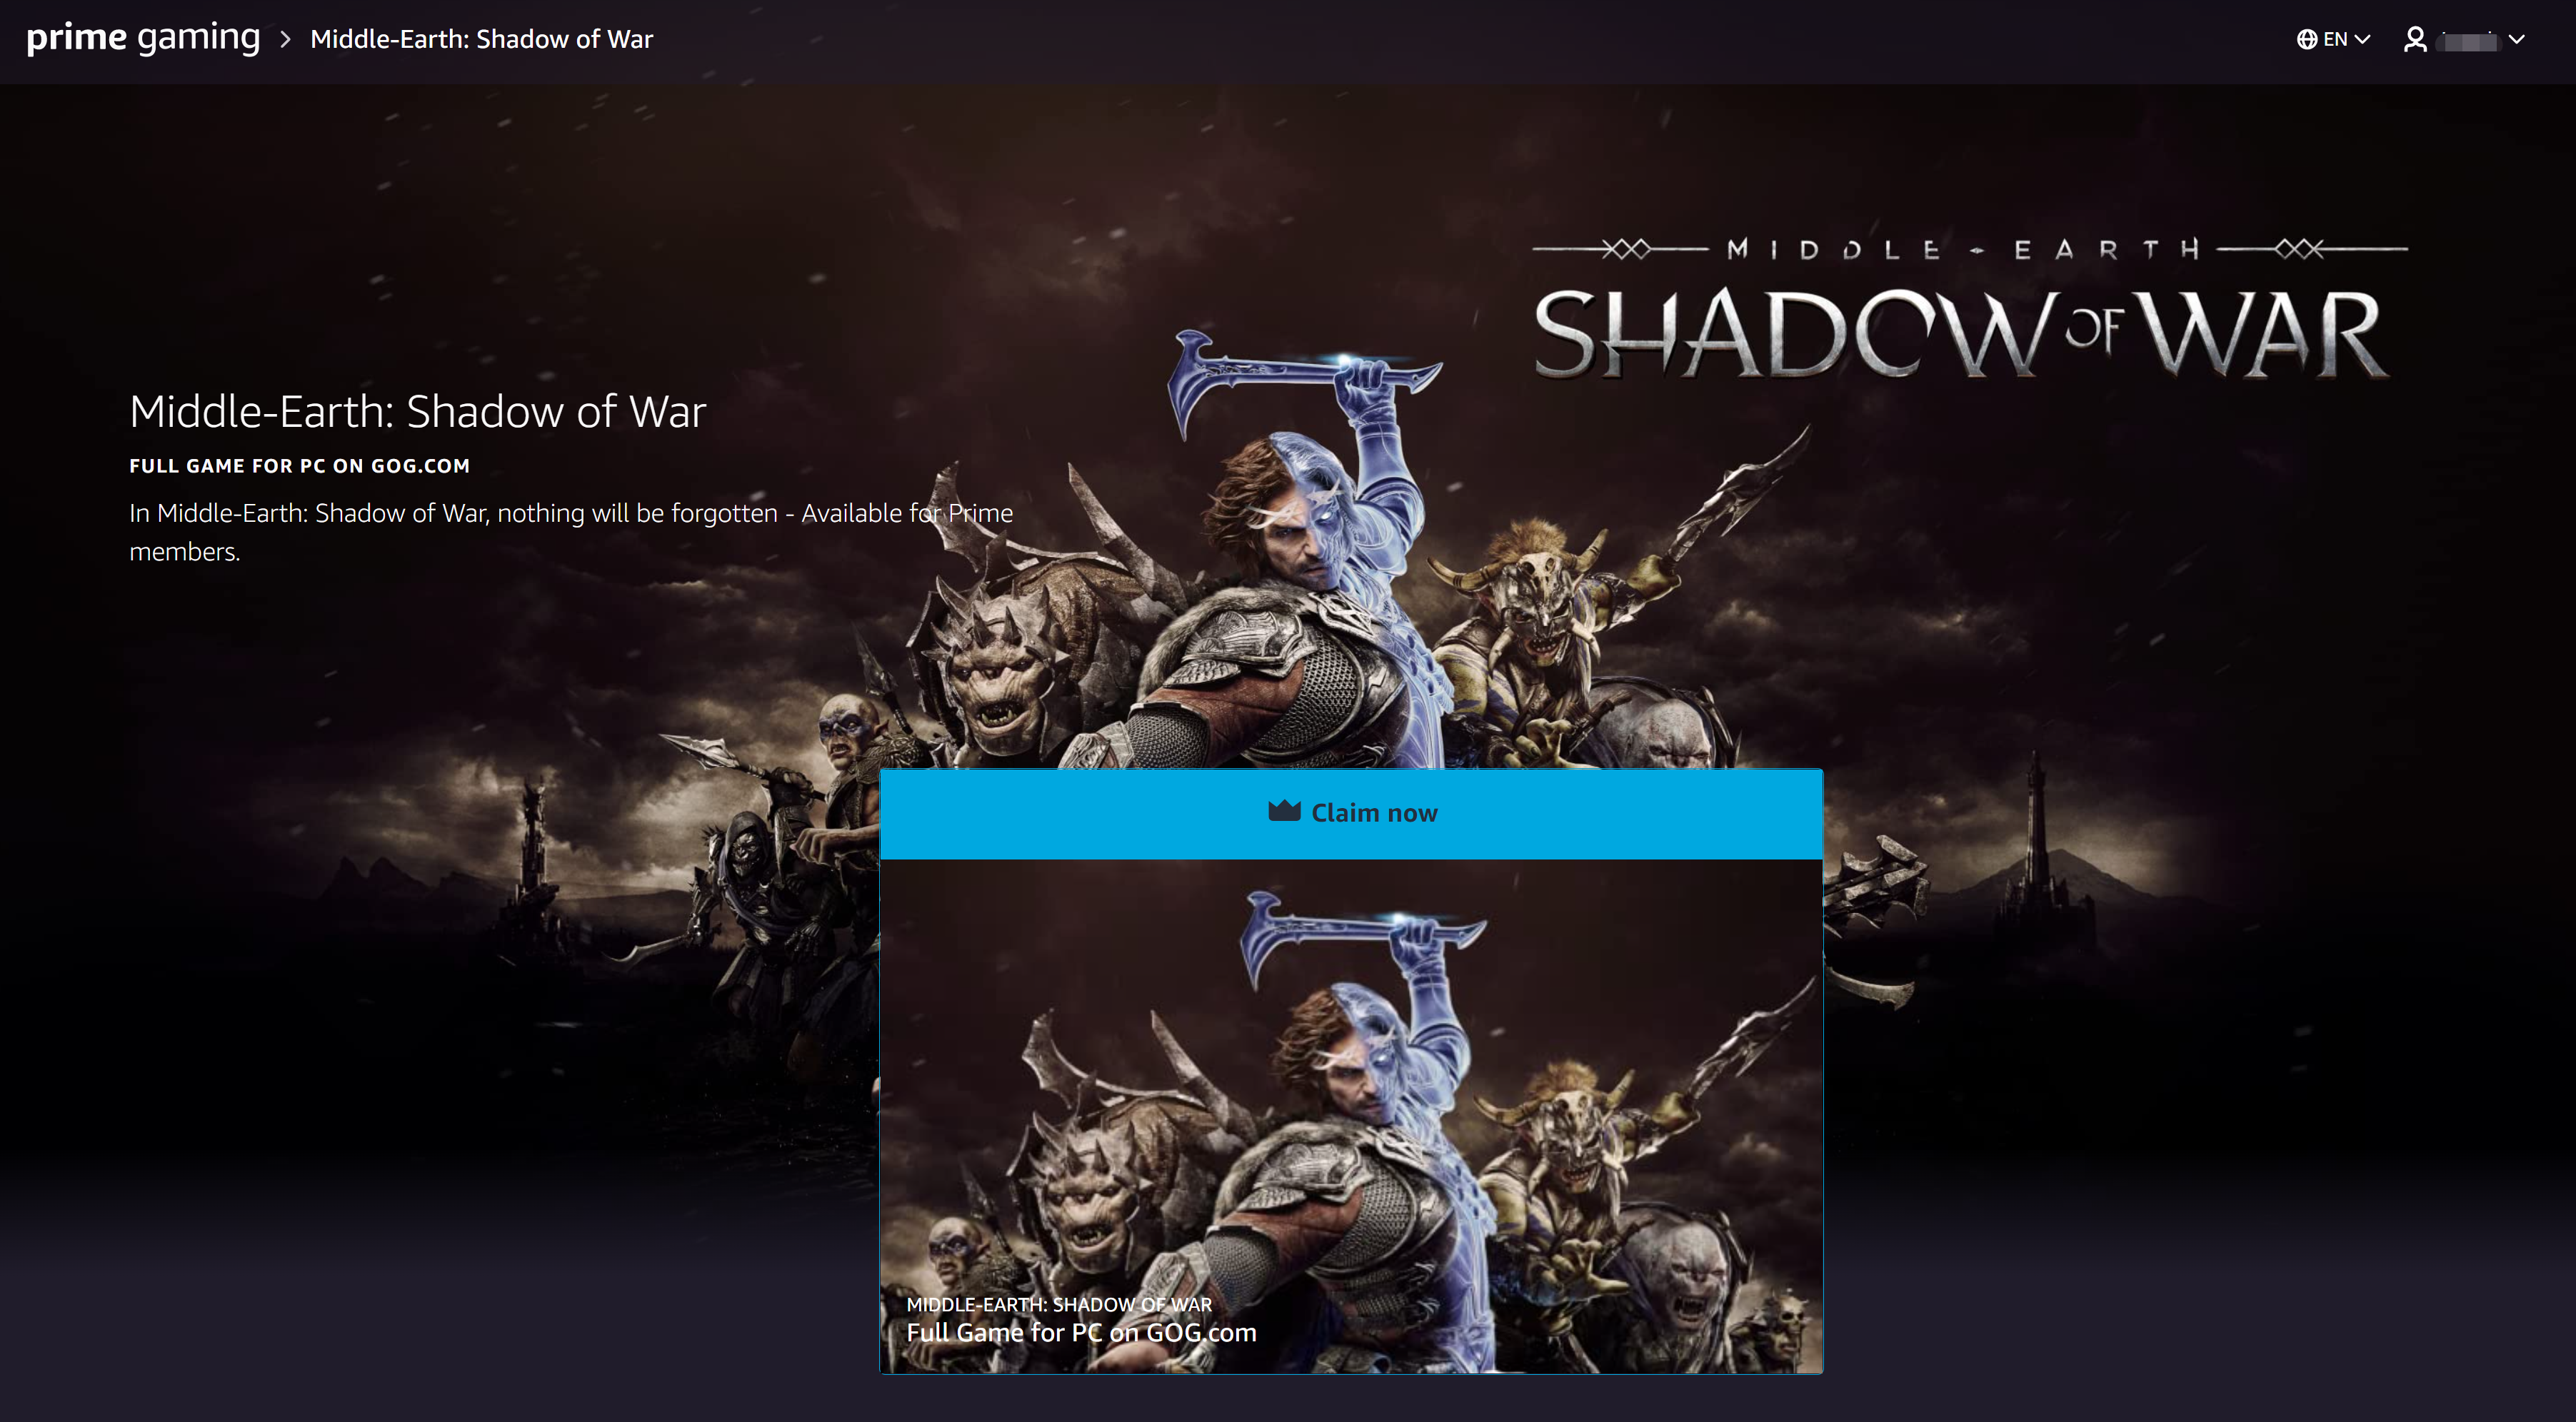Click the breadcrumb arrow after prime gaming
2576x1422 pixels.
[285, 40]
